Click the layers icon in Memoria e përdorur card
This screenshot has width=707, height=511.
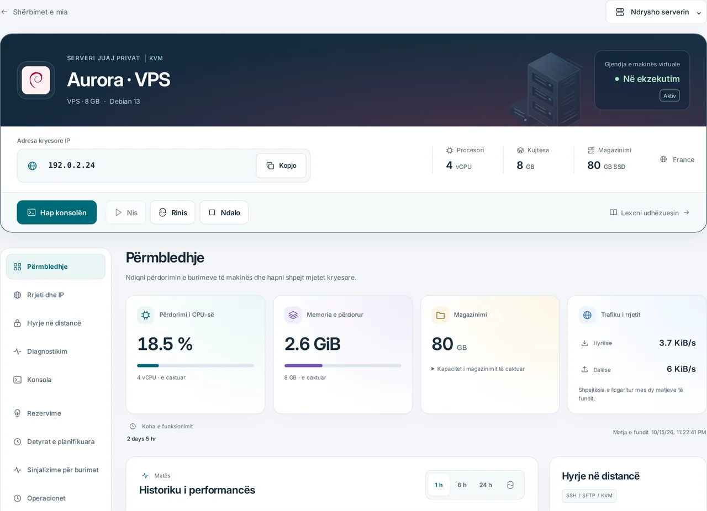click(293, 315)
